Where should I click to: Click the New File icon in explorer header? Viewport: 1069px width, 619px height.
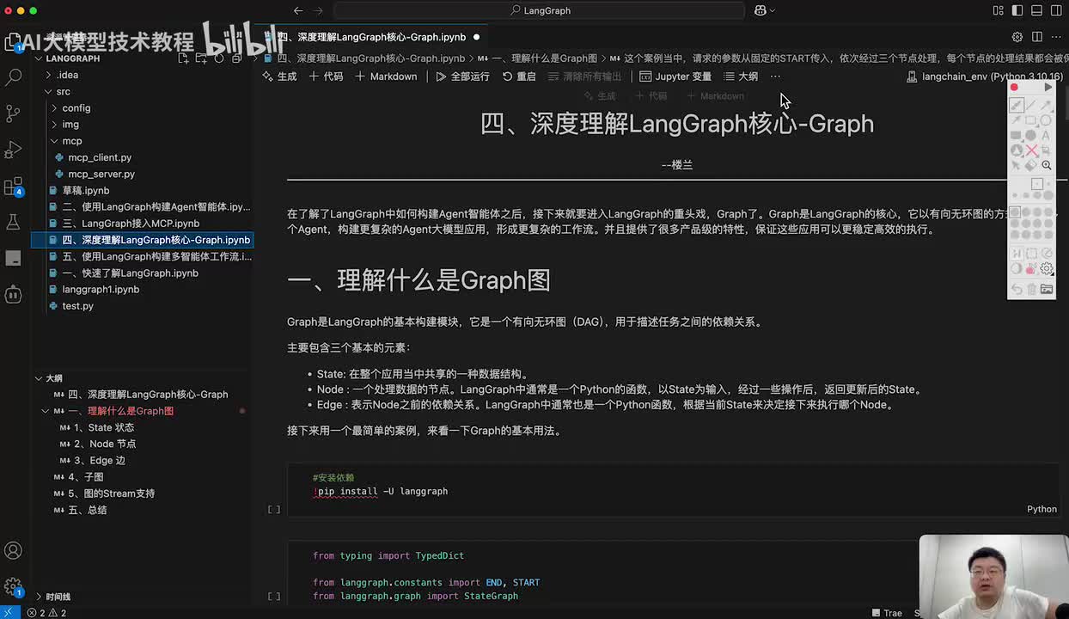point(184,58)
